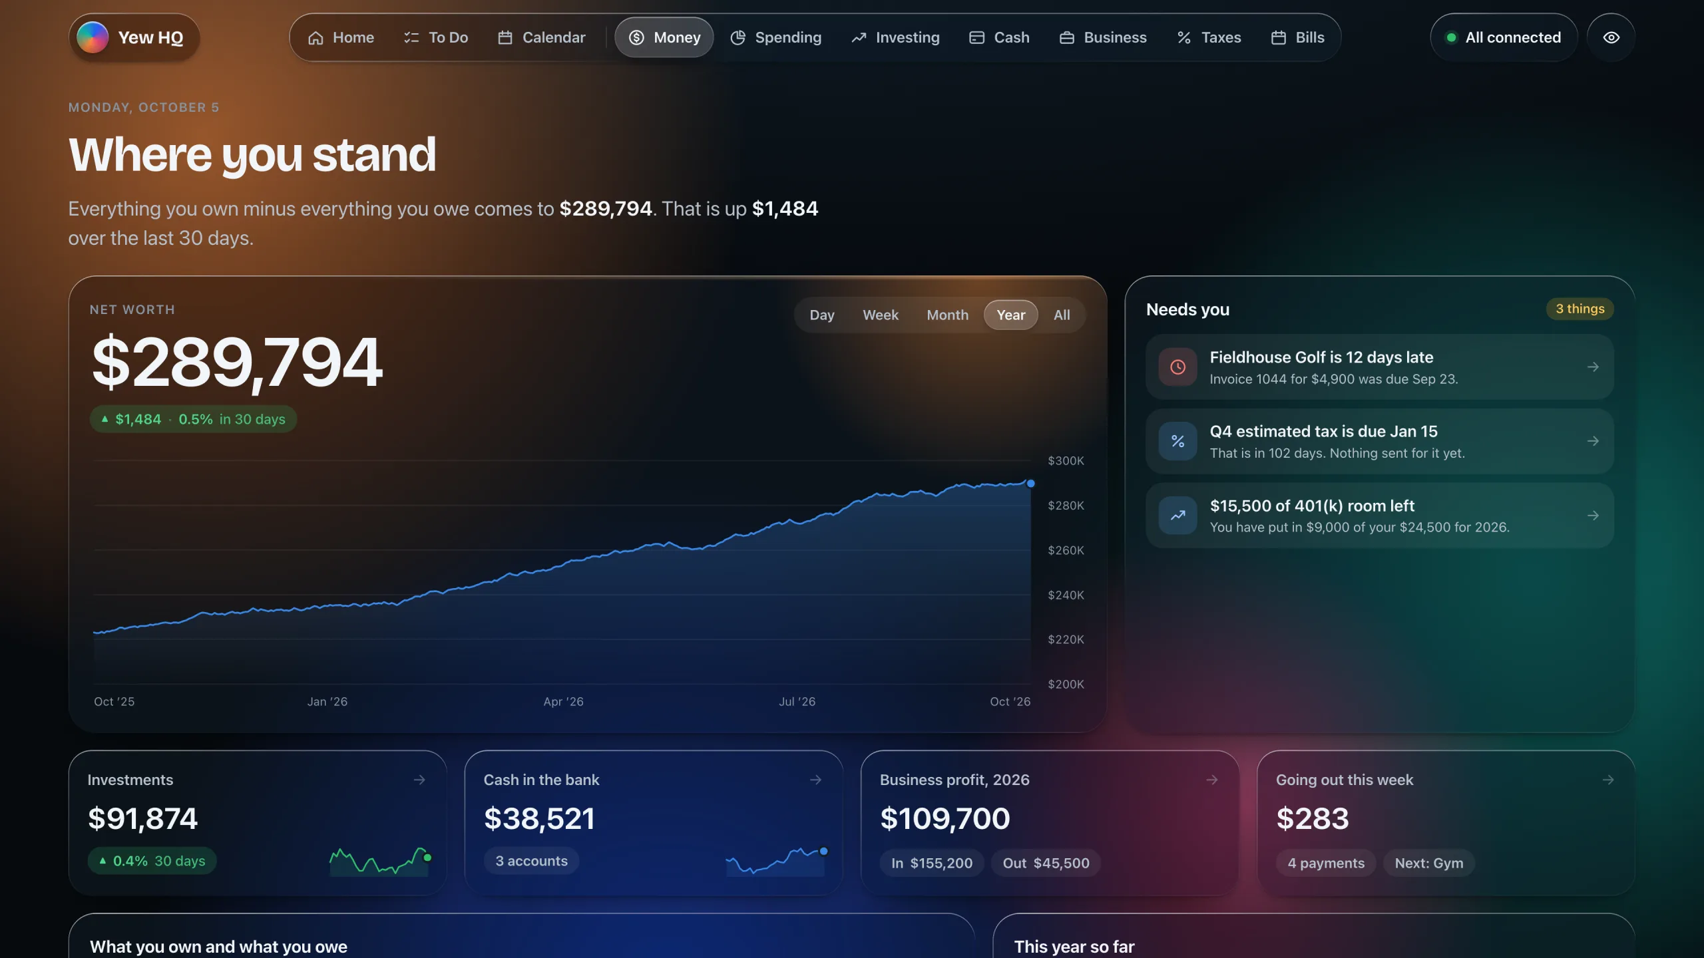Select the Money tab
Screen dimensions: 1704x958
(x=664, y=37)
